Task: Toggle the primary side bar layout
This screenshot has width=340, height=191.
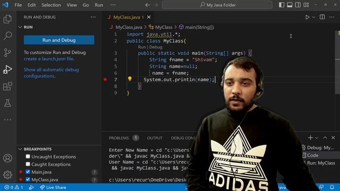Action: point(282,5)
